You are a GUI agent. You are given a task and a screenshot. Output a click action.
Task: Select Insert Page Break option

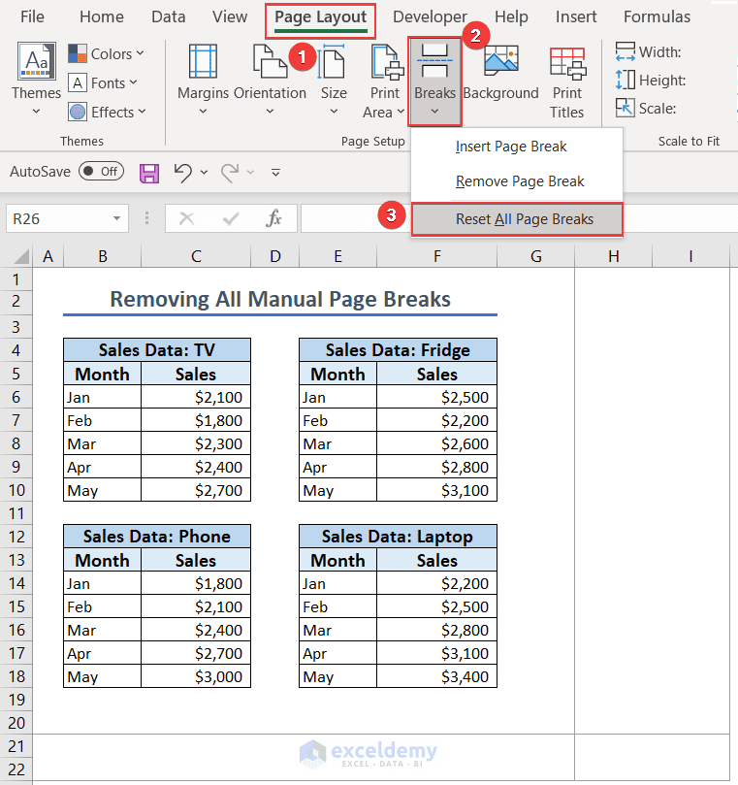click(511, 147)
